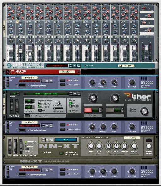Click the NN-XT Master Volume knob
This screenshot has height=186, width=161.
coord(149,146)
